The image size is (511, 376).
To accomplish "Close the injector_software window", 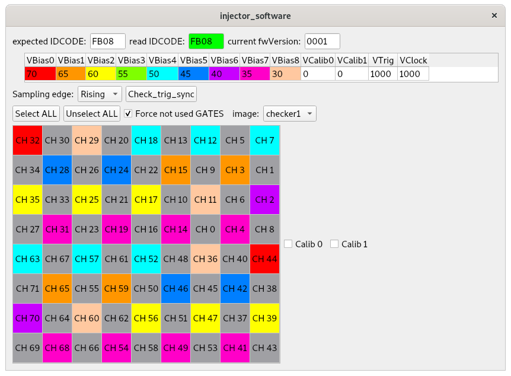I will [494, 15].
